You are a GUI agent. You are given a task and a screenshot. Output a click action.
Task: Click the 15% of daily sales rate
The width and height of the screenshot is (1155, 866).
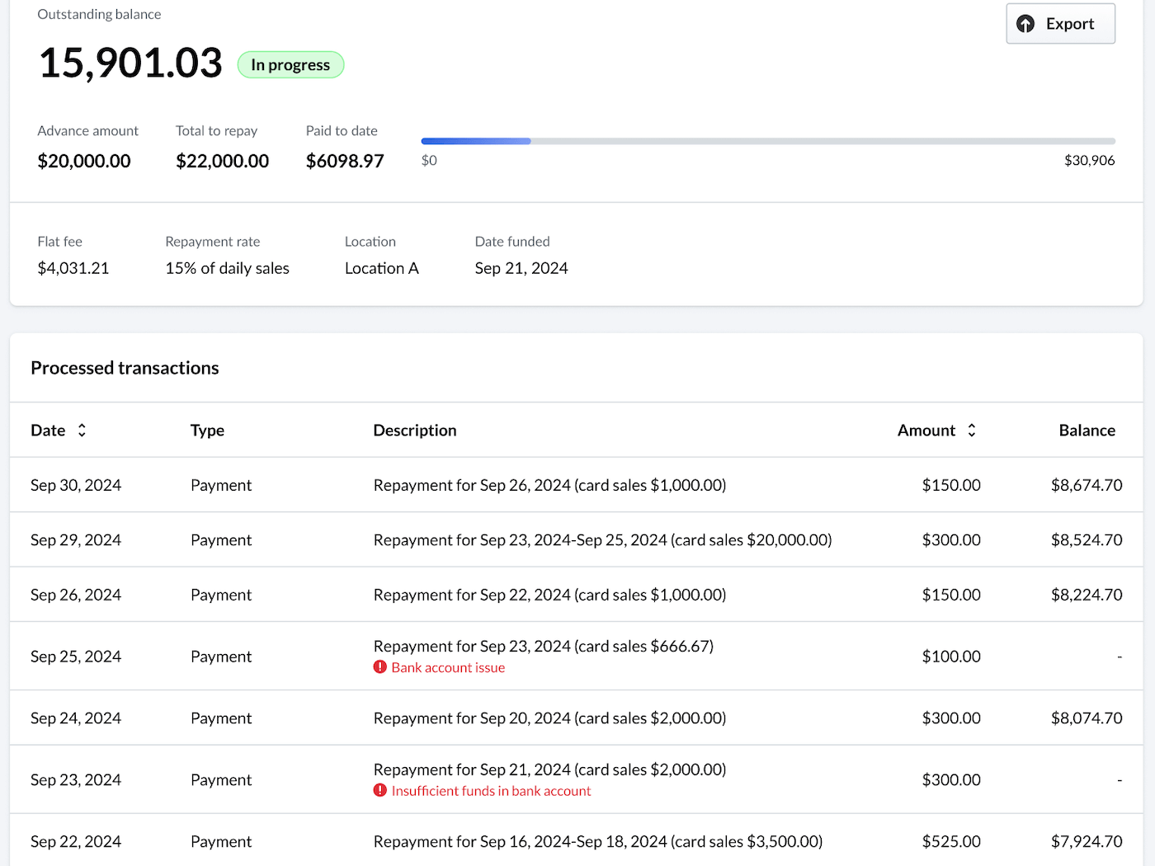[x=227, y=268]
